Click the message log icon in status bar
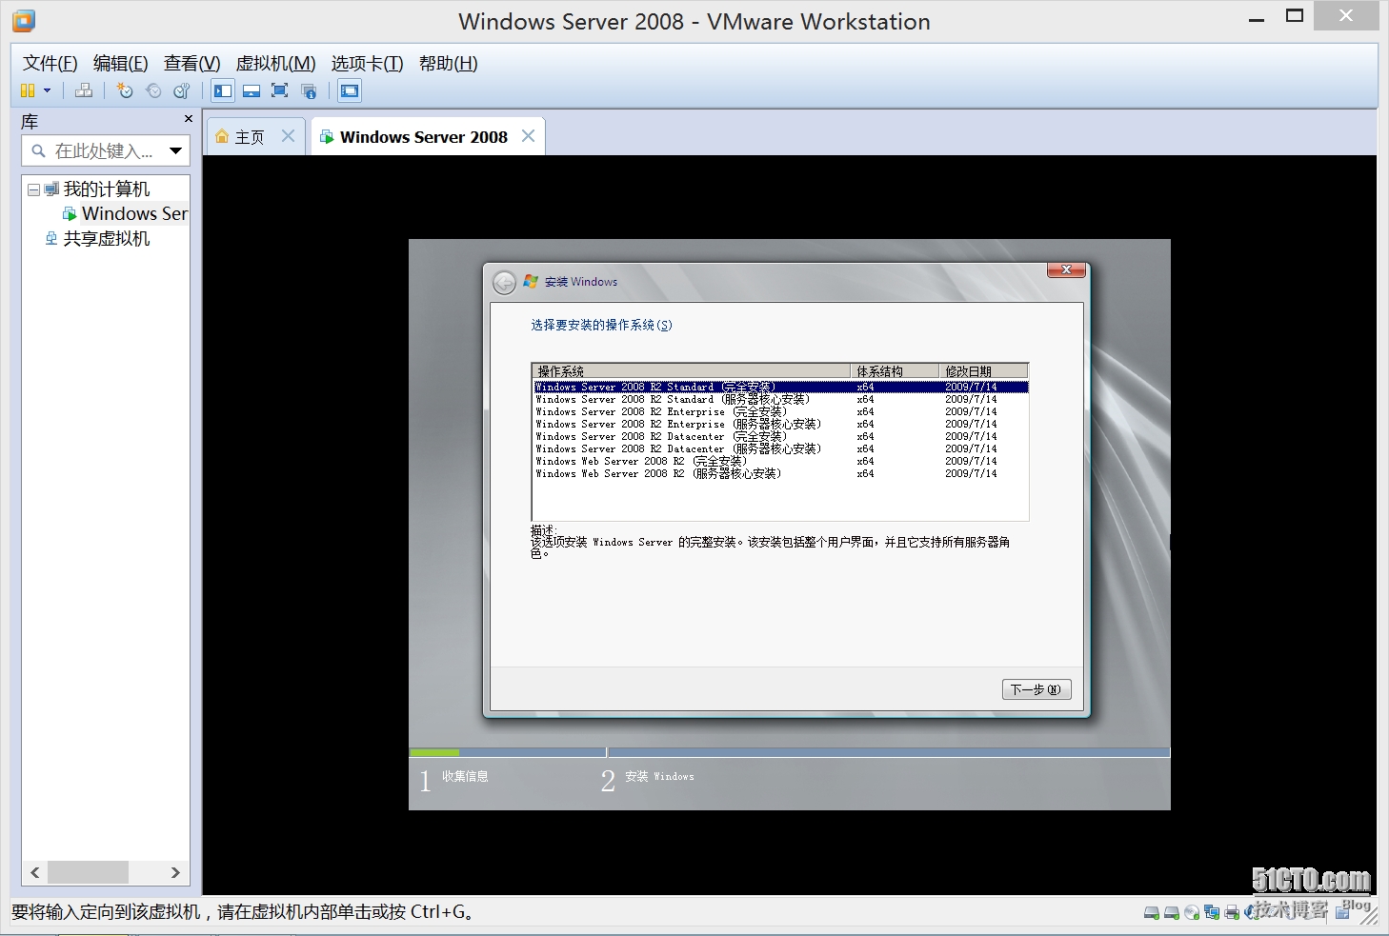 pyautogui.click(x=1342, y=912)
